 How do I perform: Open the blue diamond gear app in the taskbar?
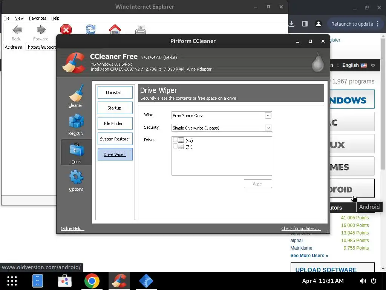point(146,281)
